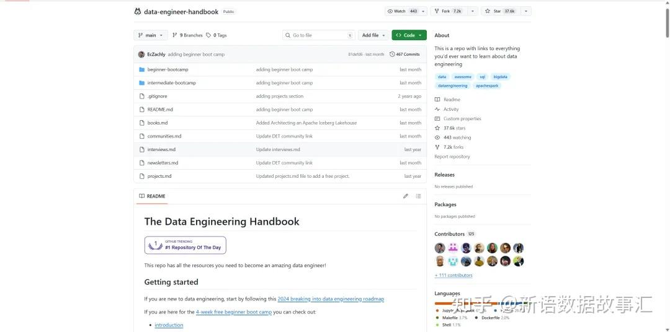Click the fork icon beside 7.2k forks
Image resolution: width=670 pixels, height=332 pixels.
[x=437, y=147]
